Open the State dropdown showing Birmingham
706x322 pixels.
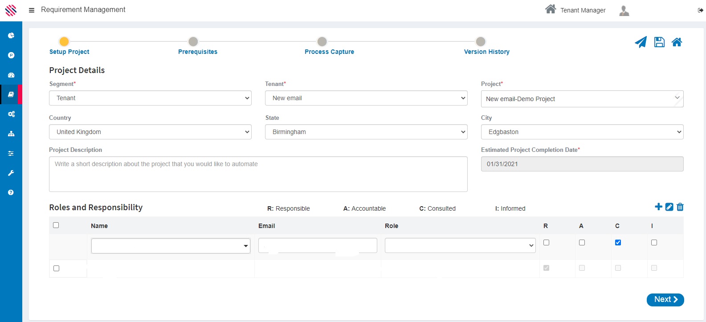point(366,132)
